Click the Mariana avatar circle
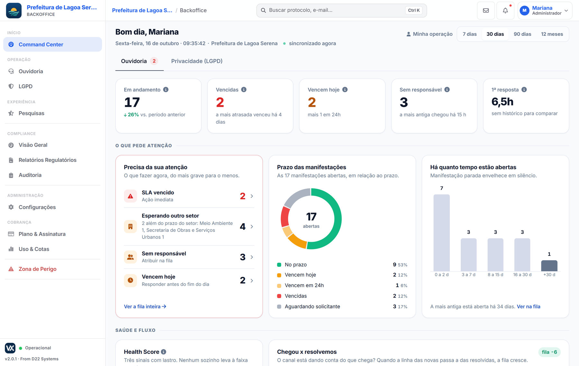This screenshot has height=366, width=579. point(524,11)
